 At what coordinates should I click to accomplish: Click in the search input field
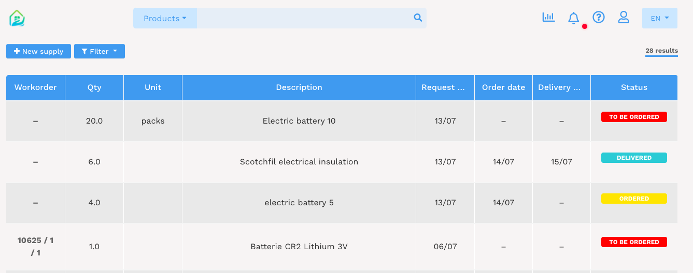(305, 18)
